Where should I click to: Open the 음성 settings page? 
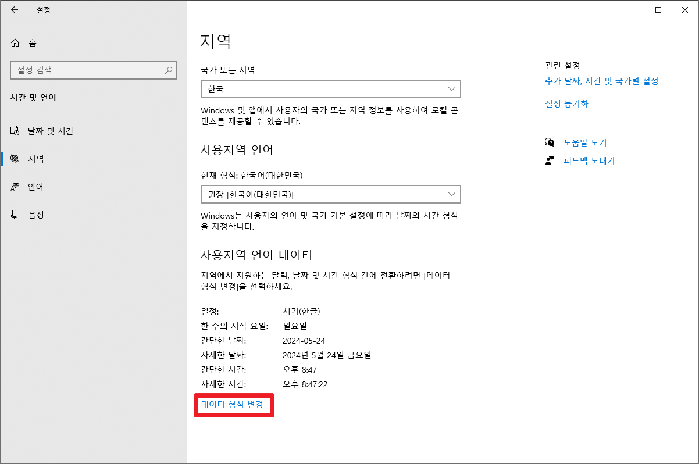tap(93, 215)
